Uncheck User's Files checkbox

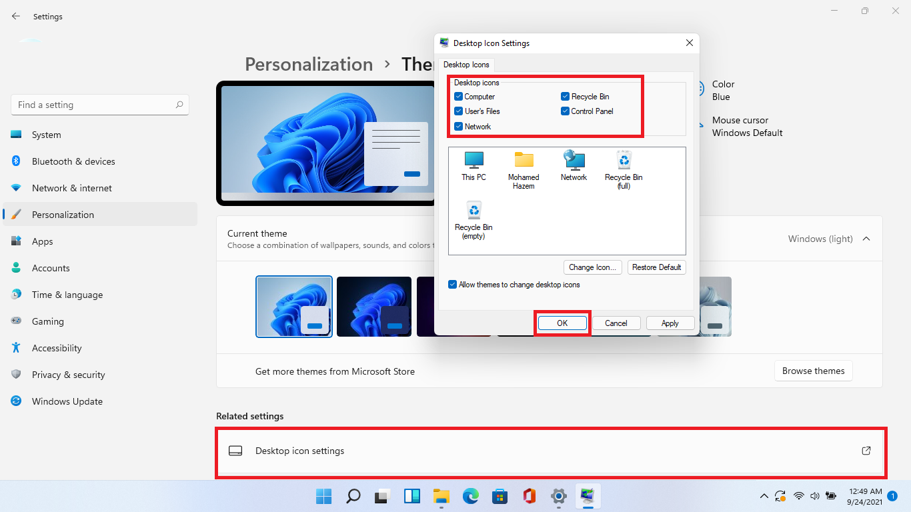tap(458, 111)
